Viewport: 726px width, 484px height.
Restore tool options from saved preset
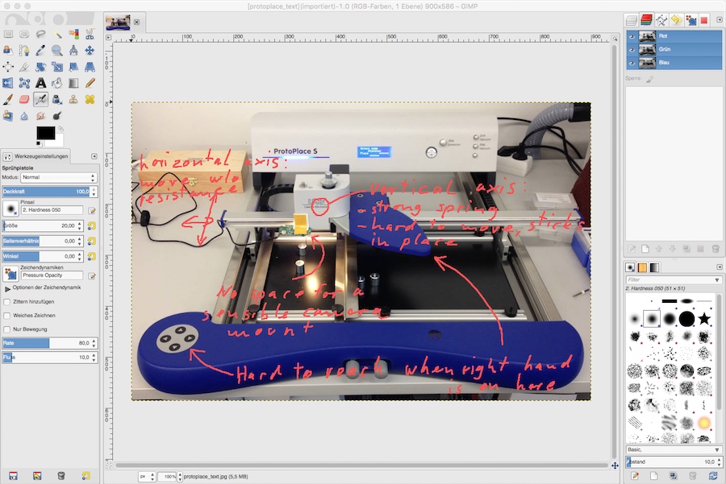[x=37, y=476]
